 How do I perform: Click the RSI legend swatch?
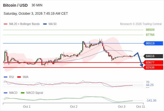(x=6, y=77)
